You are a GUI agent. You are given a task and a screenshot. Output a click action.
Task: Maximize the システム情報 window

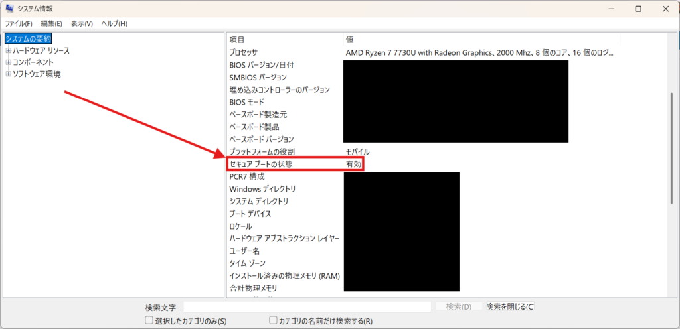pyautogui.click(x=637, y=9)
